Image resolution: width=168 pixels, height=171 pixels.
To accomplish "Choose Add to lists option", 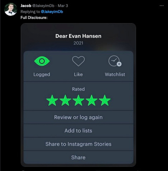I will pyautogui.click(x=78, y=131).
